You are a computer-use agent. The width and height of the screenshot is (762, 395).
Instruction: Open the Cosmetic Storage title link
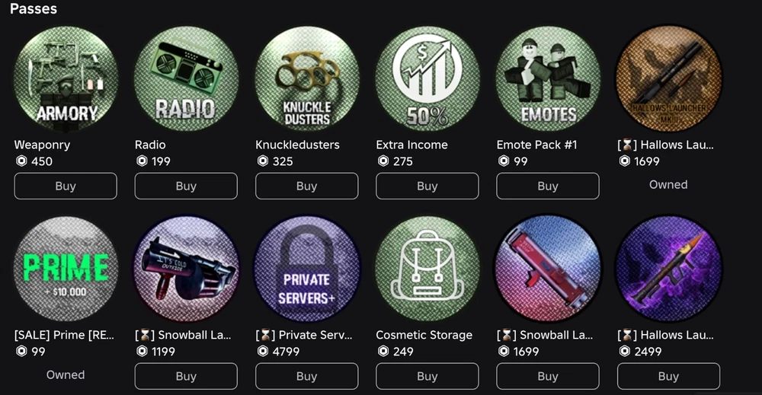click(x=424, y=335)
